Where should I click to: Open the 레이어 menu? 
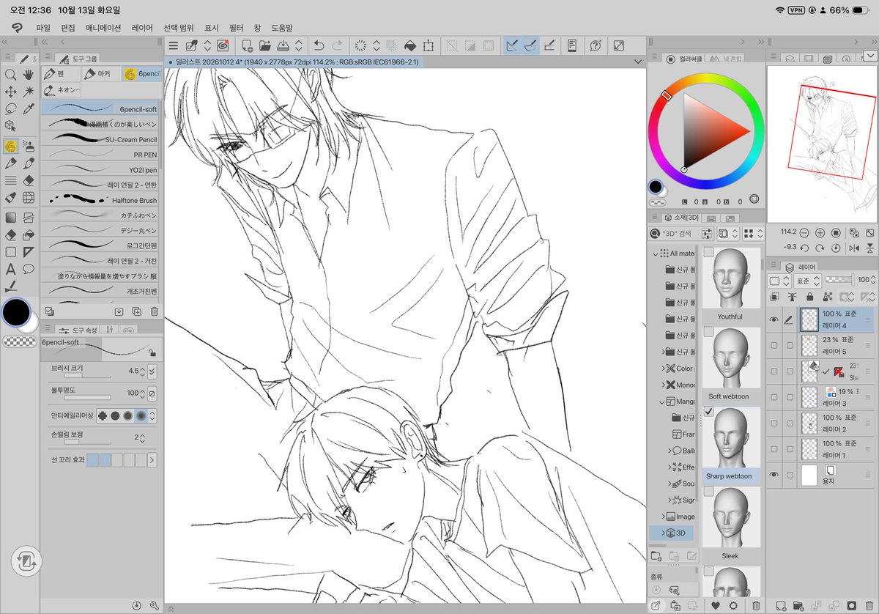[142, 28]
